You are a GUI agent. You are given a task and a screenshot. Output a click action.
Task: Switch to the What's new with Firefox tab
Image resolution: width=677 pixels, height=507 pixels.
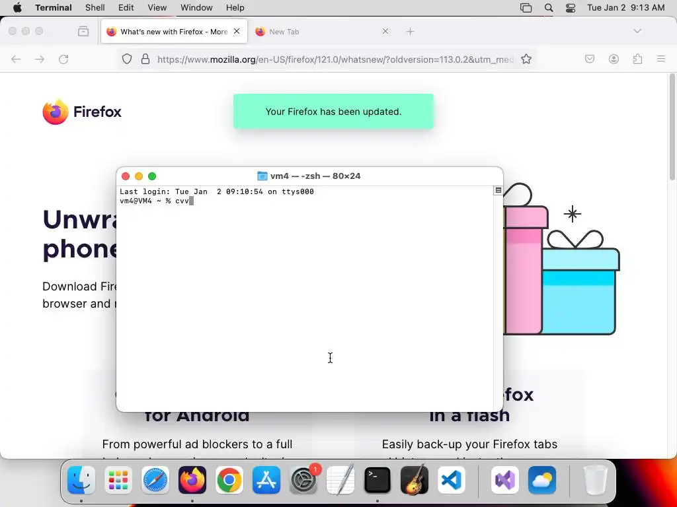pos(174,32)
